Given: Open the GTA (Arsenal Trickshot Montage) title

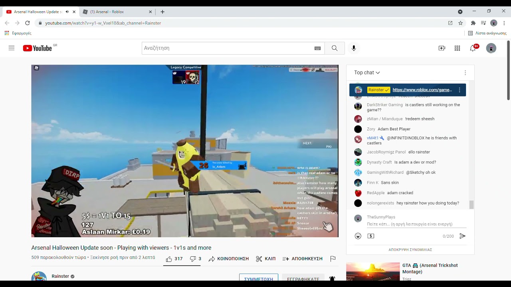Looking at the screenshot, I should tap(430, 268).
